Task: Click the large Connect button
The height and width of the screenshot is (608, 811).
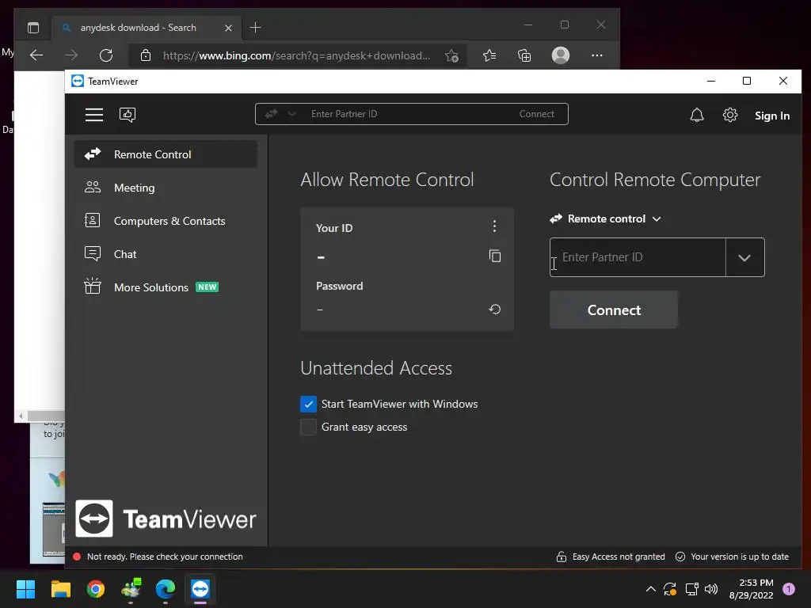Action: coord(614,310)
